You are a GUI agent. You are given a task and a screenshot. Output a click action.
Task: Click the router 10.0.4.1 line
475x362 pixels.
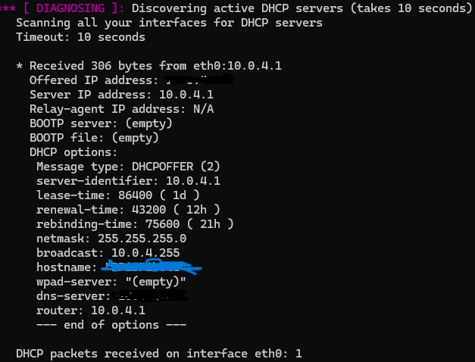pos(91,311)
